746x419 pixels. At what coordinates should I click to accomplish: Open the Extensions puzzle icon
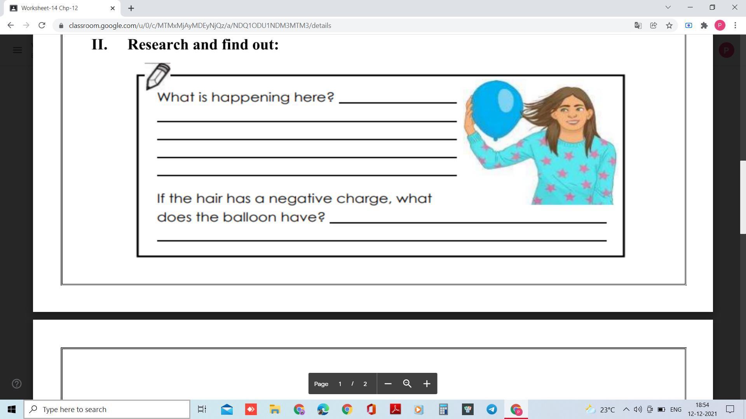click(x=704, y=26)
